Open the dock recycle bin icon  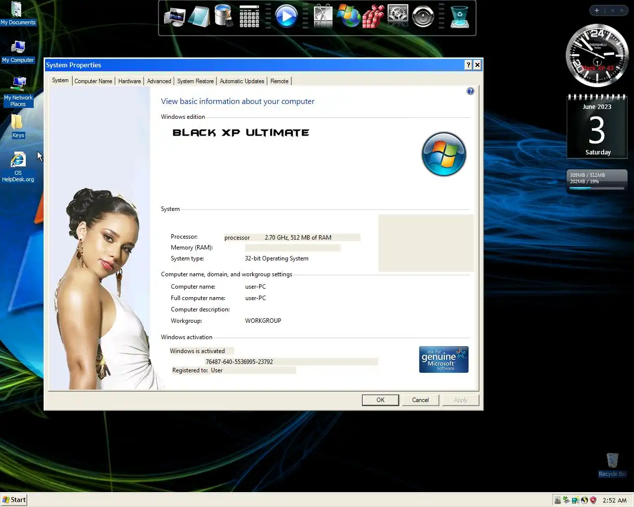click(460, 17)
